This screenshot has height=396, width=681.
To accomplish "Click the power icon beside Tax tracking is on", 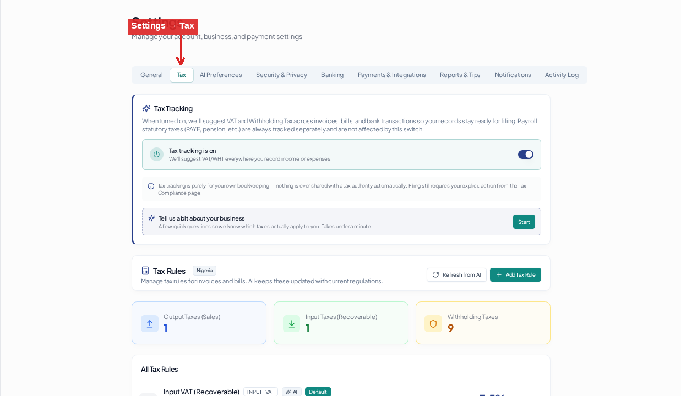I will click(x=156, y=155).
